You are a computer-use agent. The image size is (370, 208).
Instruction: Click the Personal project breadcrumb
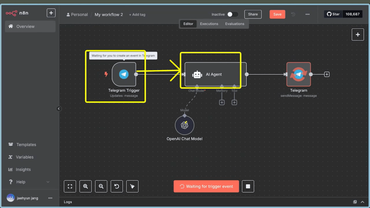pos(77,15)
